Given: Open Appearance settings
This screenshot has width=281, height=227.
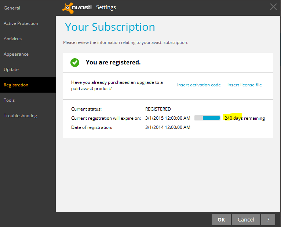Looking at the screenshot, I should (28, 54).
